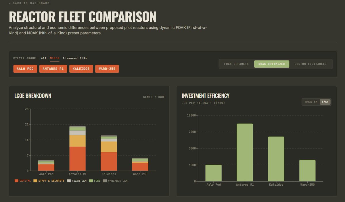
Task: Click the Variable O&M legend swatch
Action: pos(105,181)
